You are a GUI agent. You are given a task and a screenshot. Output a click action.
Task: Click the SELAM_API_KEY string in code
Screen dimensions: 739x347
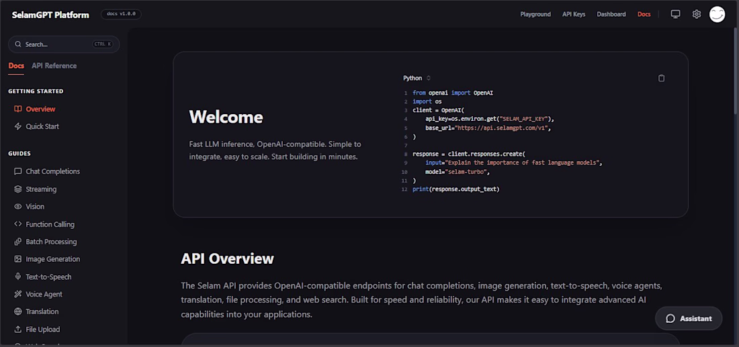click(x=523, y=119)
